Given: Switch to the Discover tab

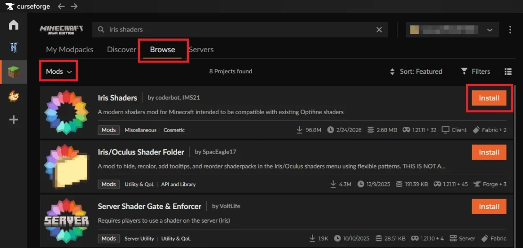Looking at the screenshot, I should tap(122, 49).
